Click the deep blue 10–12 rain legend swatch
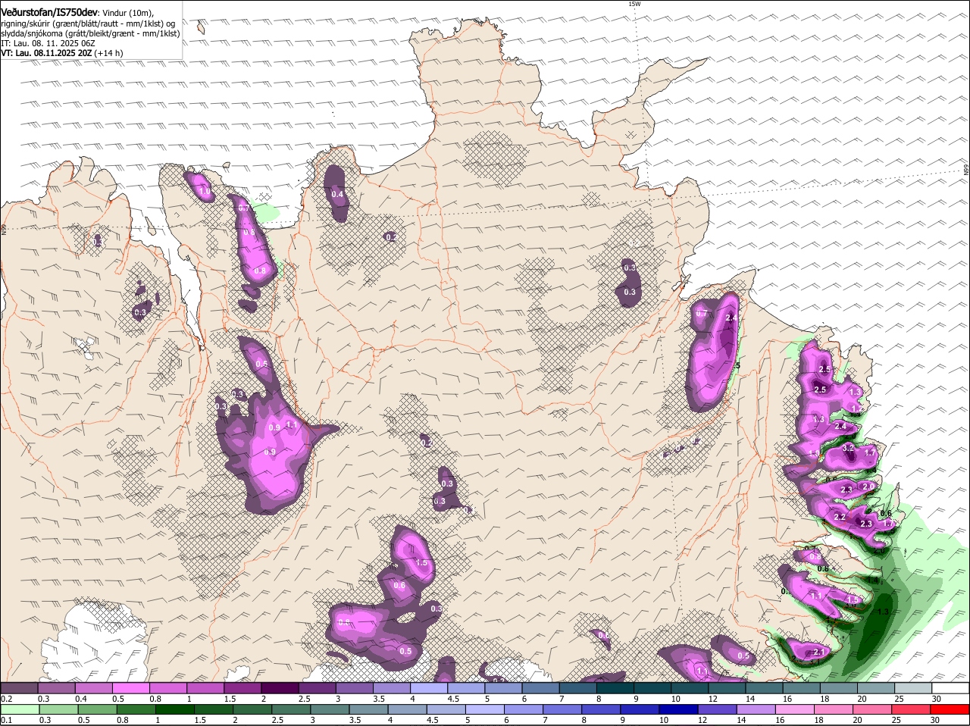 pyautogui.click(x=679, y=709)
